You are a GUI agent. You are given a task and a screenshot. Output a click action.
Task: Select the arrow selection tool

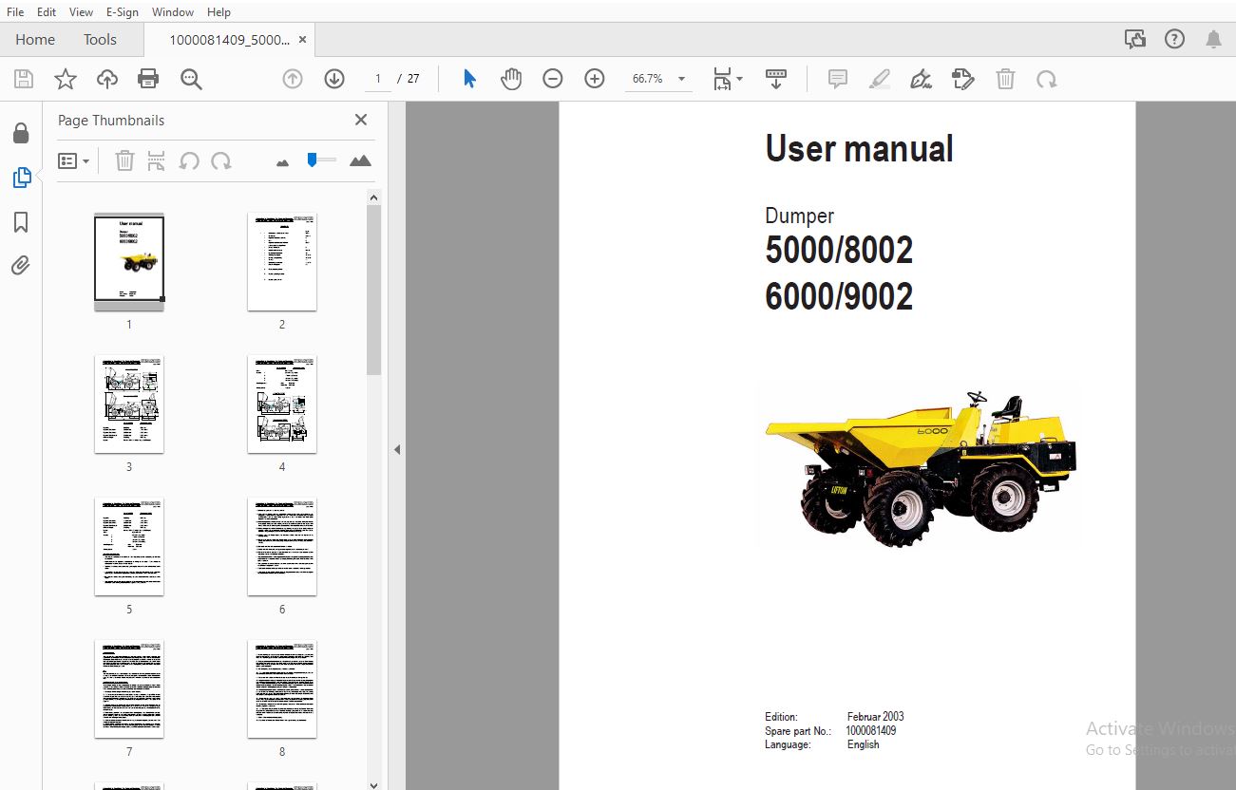(469, 79)
